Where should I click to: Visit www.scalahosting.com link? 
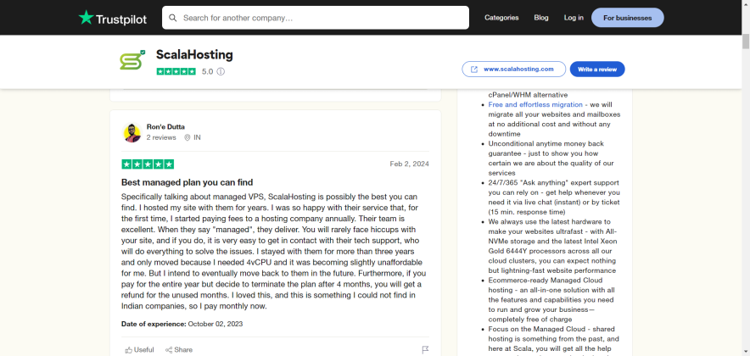point(513,70)
